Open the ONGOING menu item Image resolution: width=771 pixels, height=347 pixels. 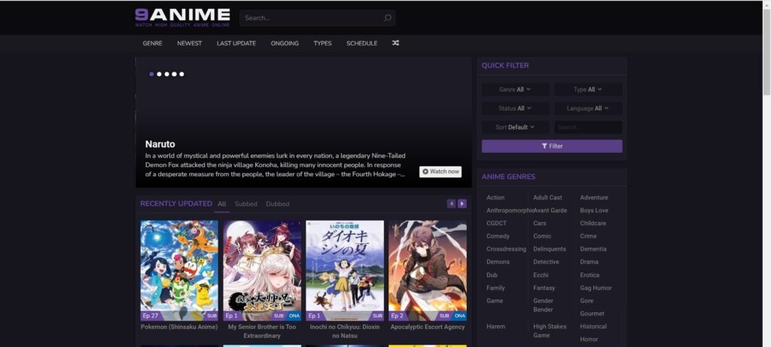[x=285, y=43]
